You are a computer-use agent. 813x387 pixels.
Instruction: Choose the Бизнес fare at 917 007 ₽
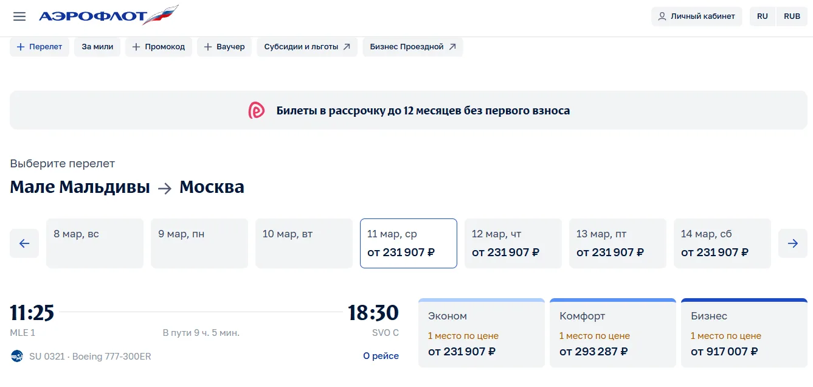pos(744,333)
